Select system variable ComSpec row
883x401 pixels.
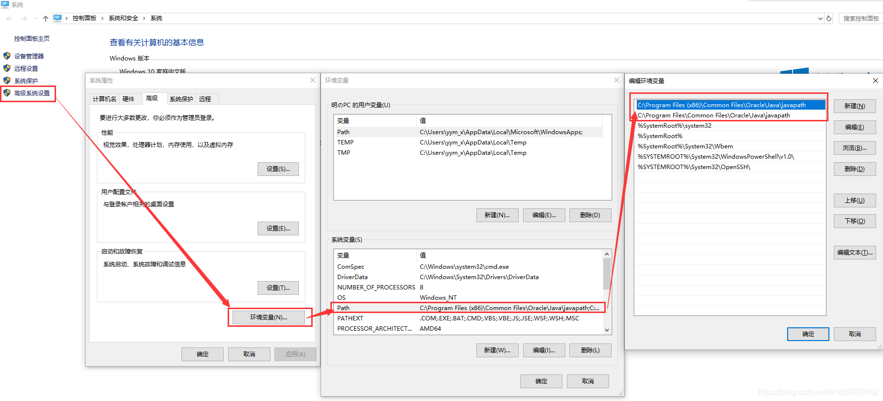[x=469, y=267]
